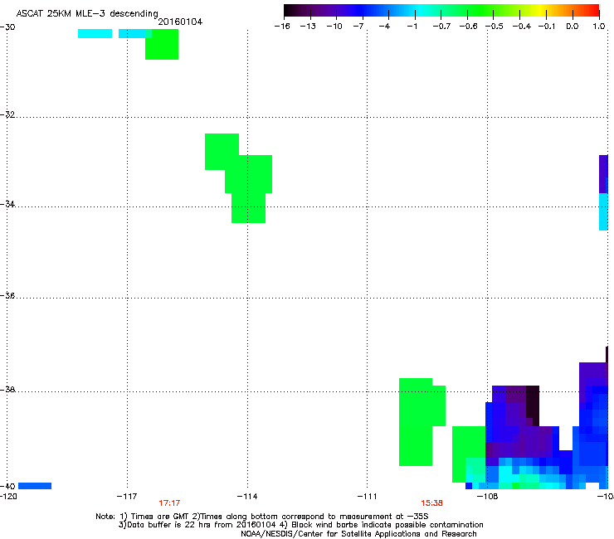
Task: Click the -111 longitude axis label
Action: click(x=367, y=497)
